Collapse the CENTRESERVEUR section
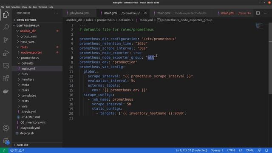The height and width of the screenshot is (153, 272). (28, 25)
